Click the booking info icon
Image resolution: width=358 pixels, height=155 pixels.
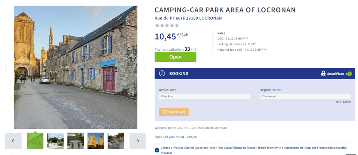(x=162, y=74)
